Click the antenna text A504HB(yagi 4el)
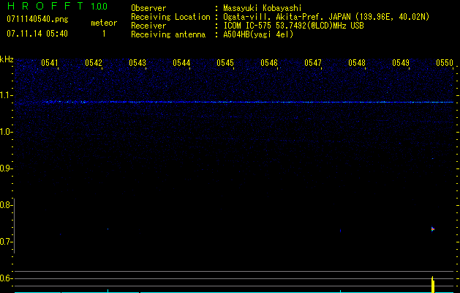This screenshot has height=293, width=460. [x=258, y=34]
